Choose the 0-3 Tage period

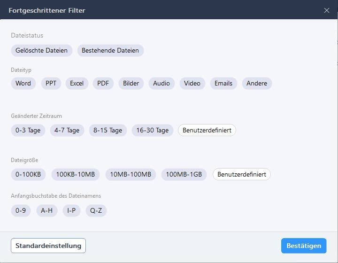pos(28,131)
